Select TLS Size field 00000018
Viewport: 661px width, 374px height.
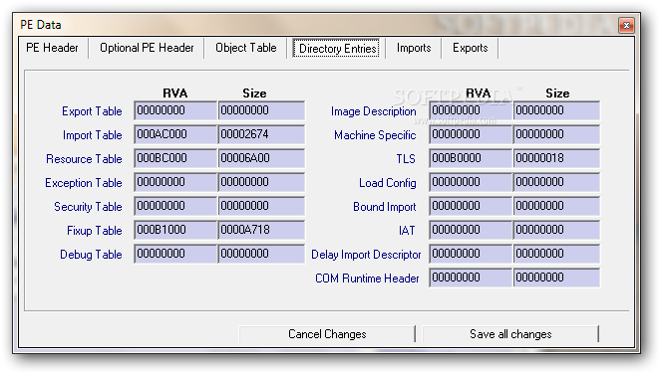click(x=556, y=158)
